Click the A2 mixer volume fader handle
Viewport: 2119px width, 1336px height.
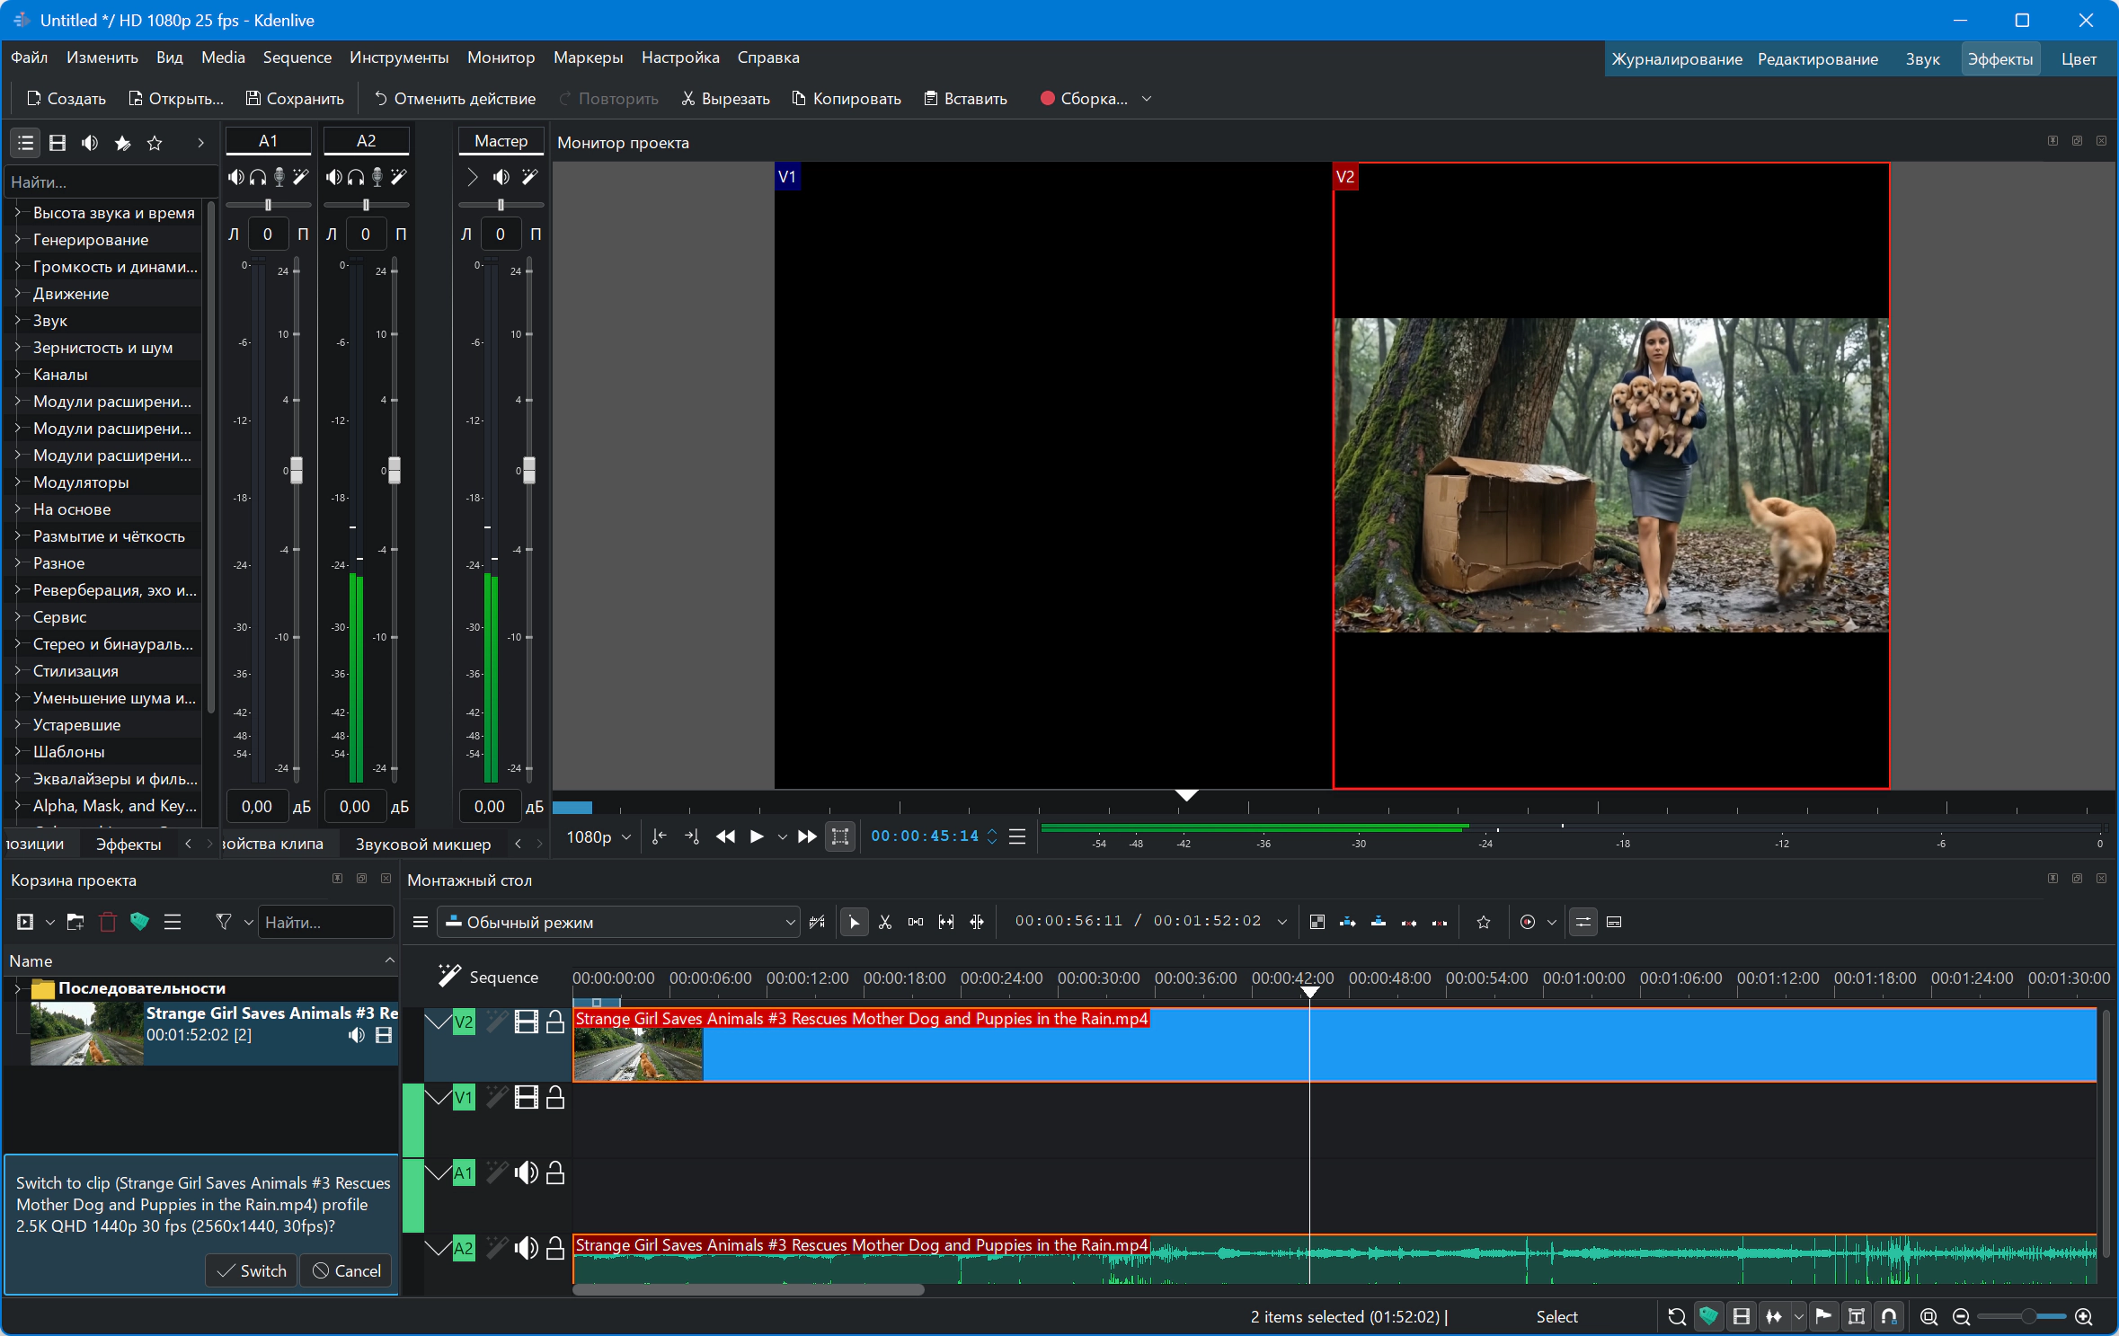click(x=395, y=470)
